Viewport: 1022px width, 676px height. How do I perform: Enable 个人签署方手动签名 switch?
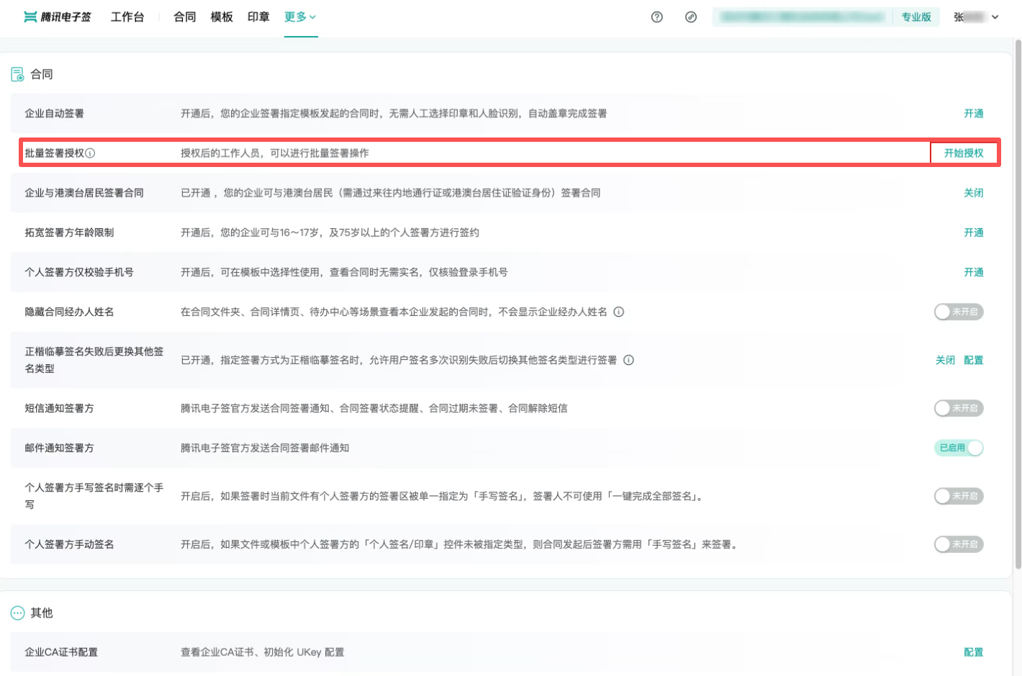959,544
